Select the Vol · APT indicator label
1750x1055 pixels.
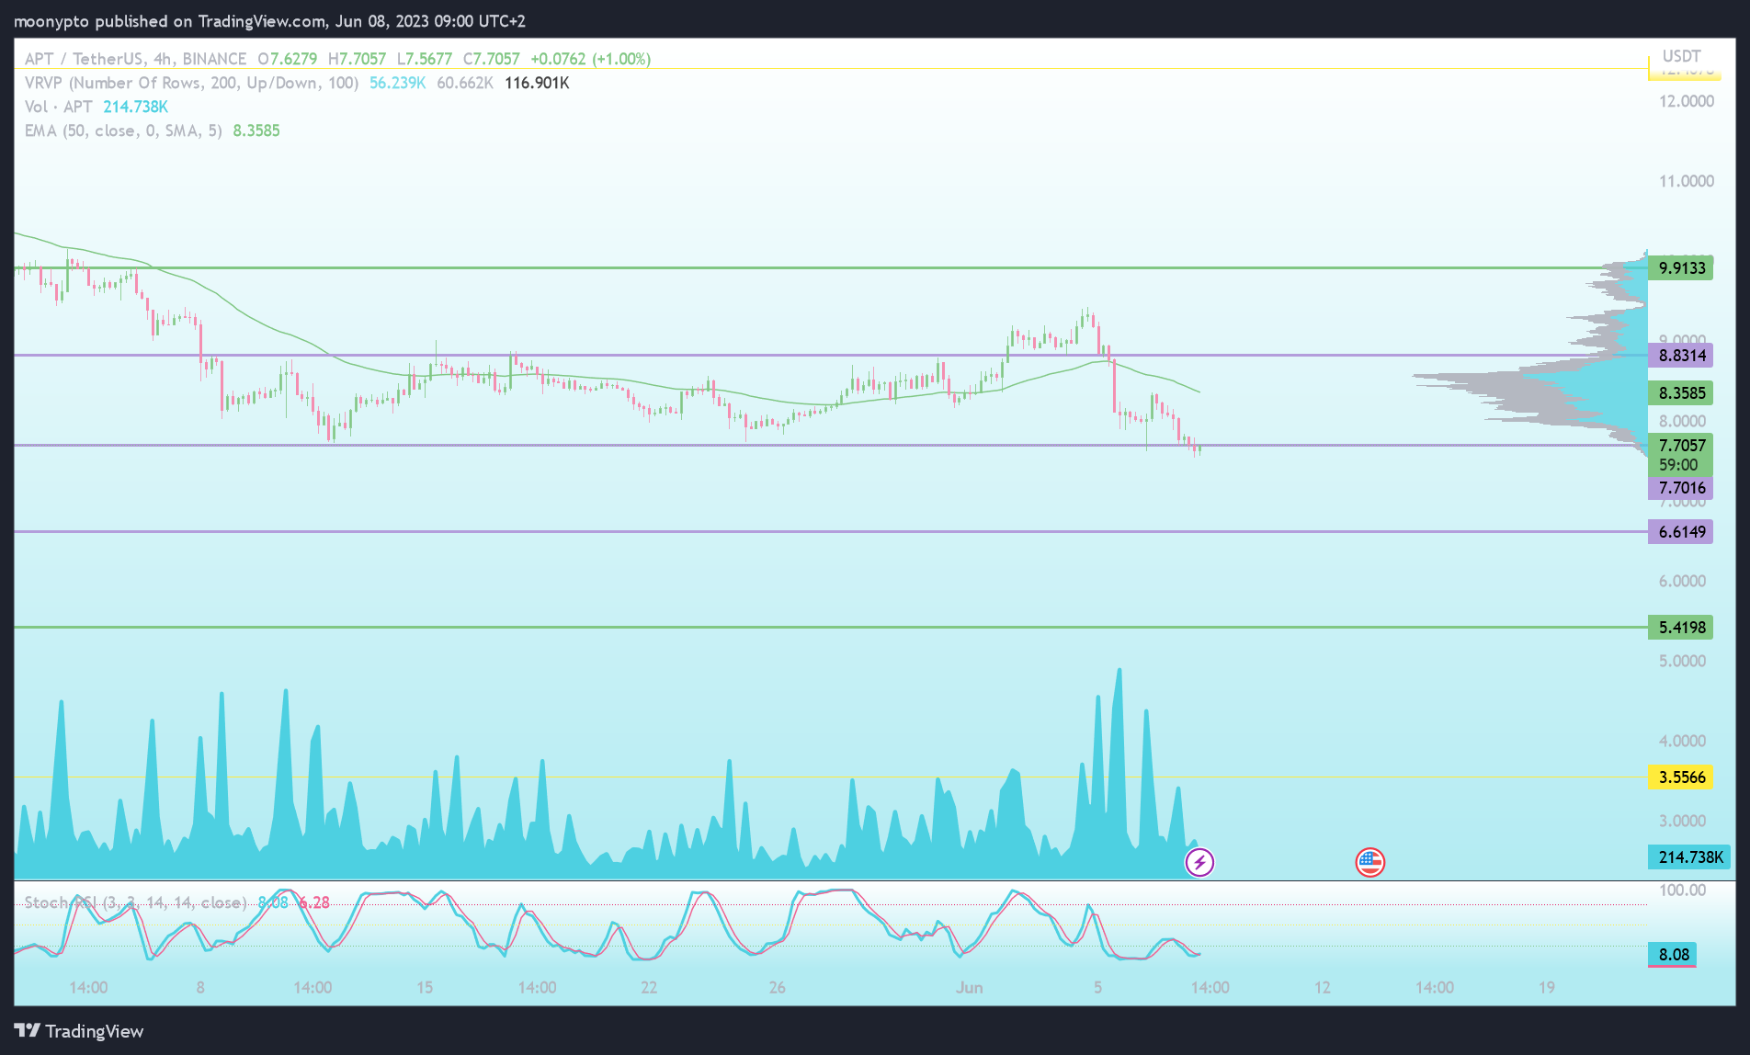(59, 107)
